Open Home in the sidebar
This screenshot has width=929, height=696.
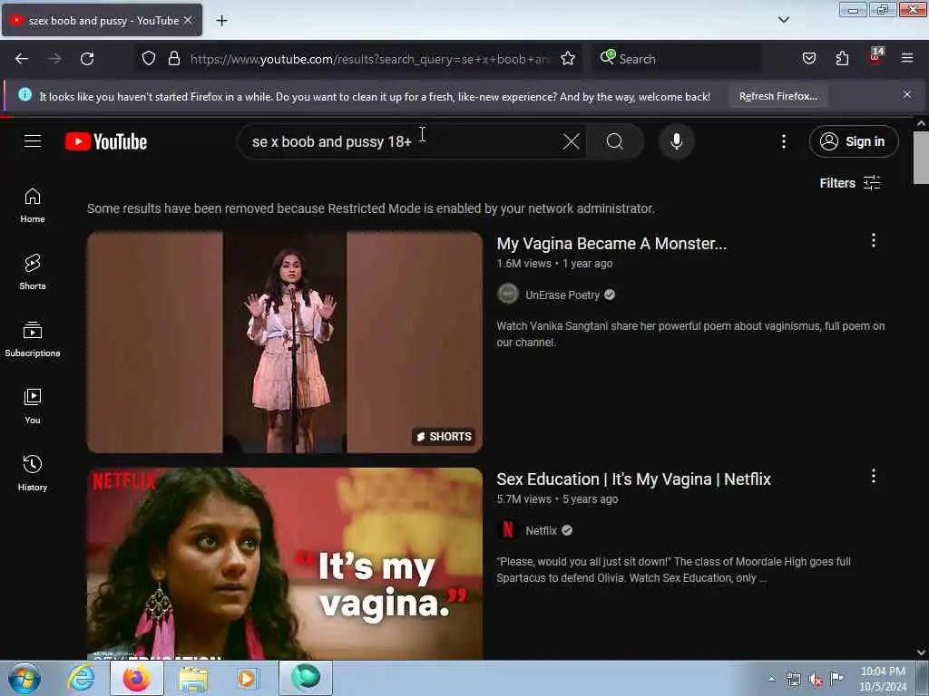click(x=33, y=206)
